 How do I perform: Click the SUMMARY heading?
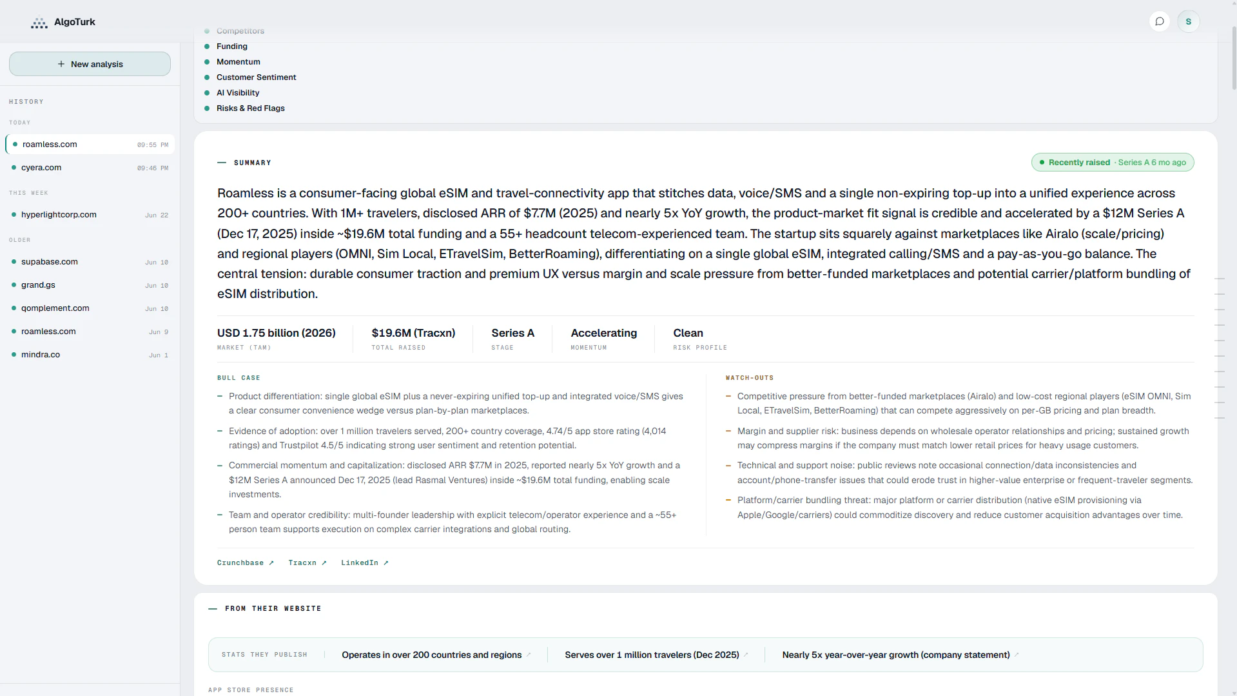click(252, 163)
